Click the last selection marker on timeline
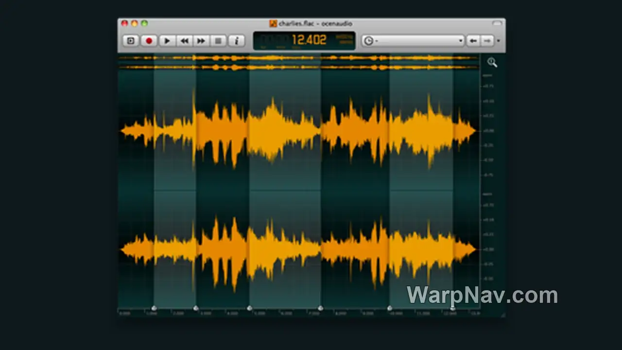The image size is (622, 350). (x=453, y=308)
